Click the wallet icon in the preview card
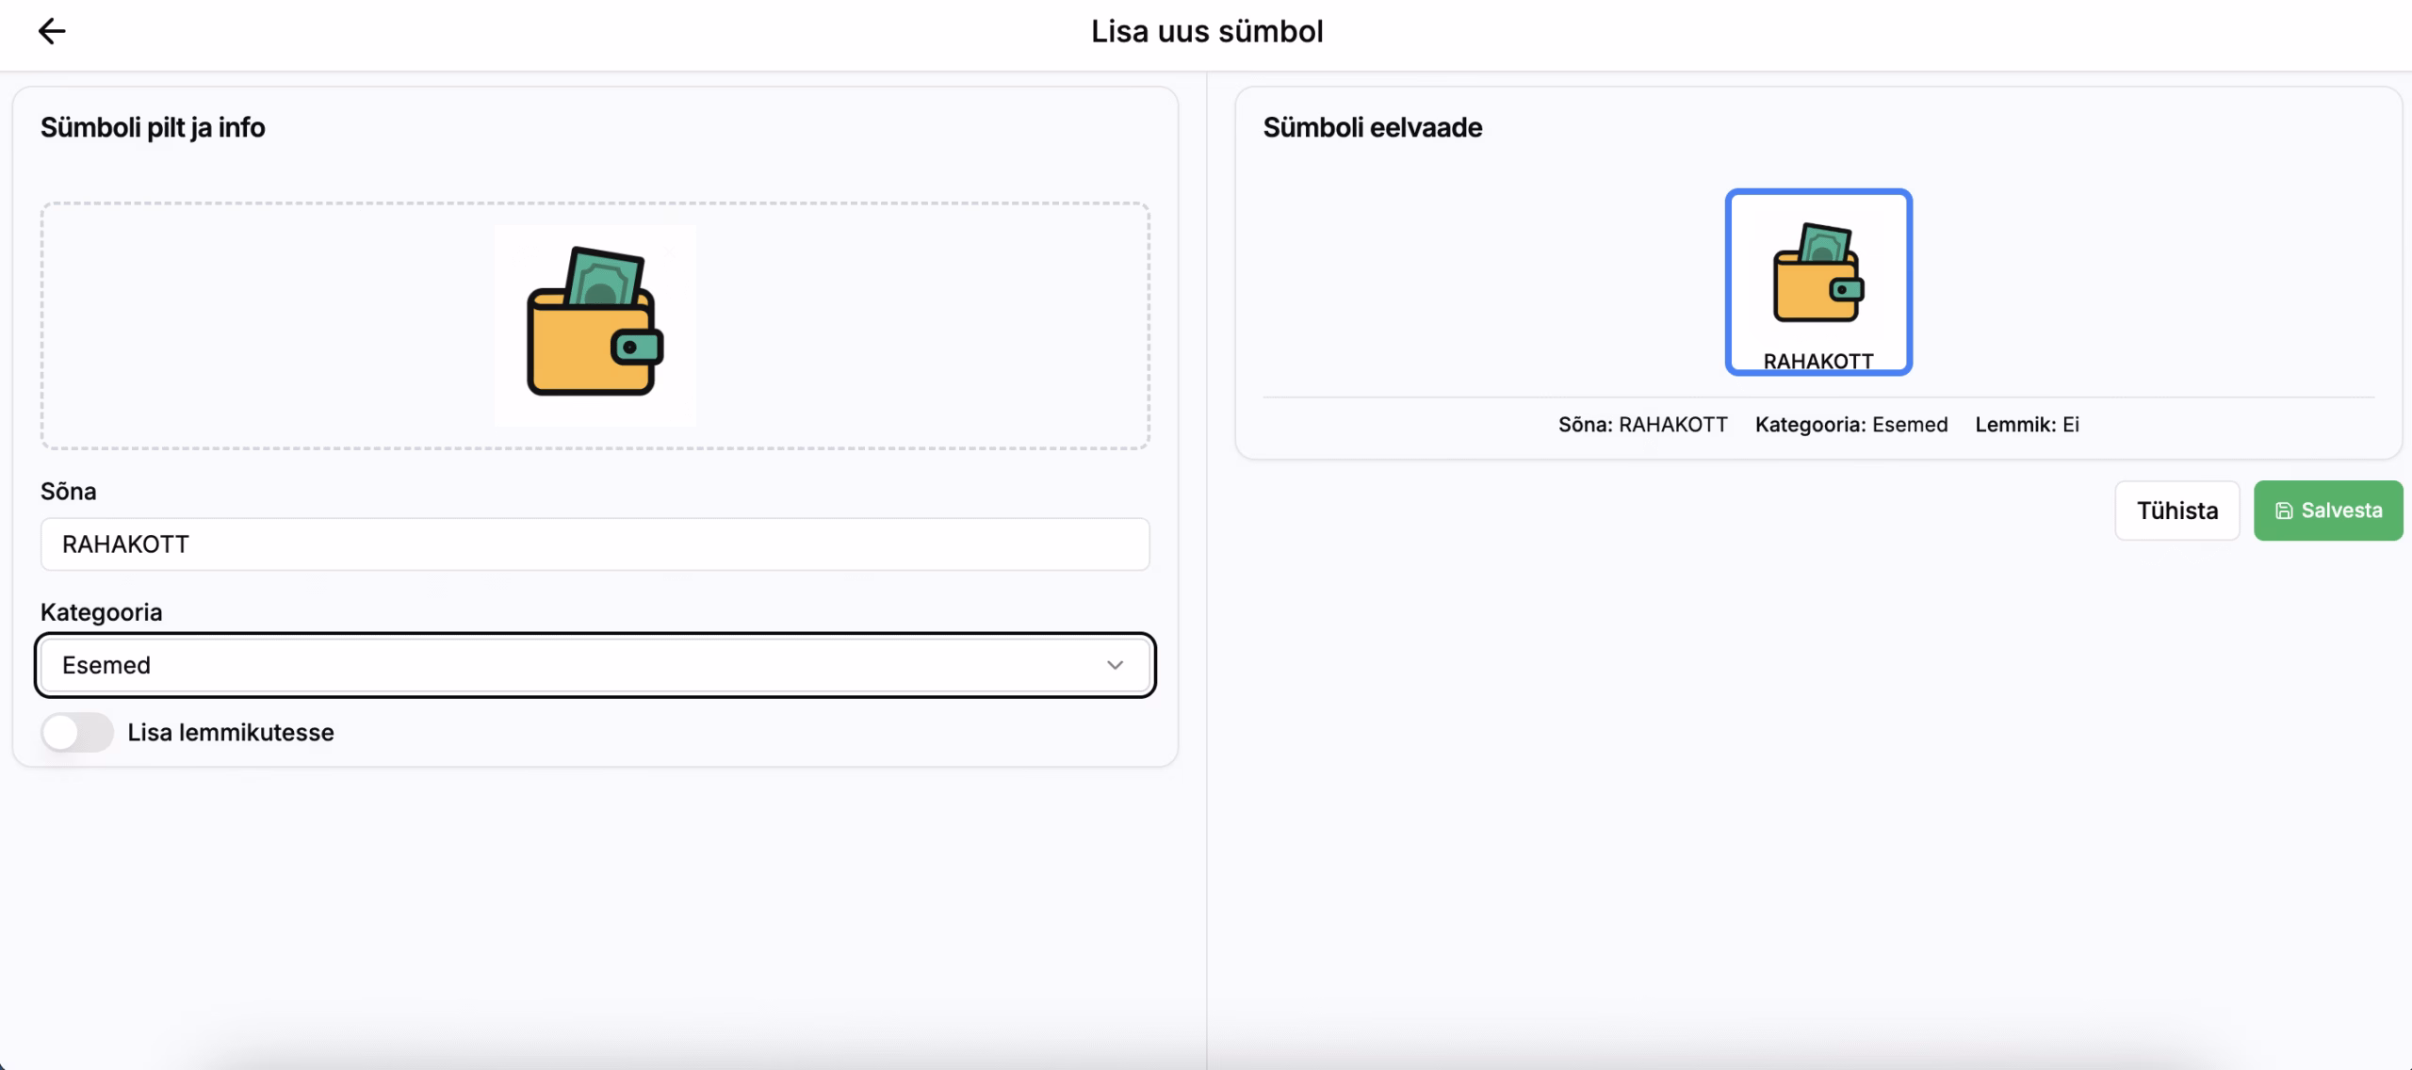This screenshot has width=2412, height=1070. (1818, 273)
